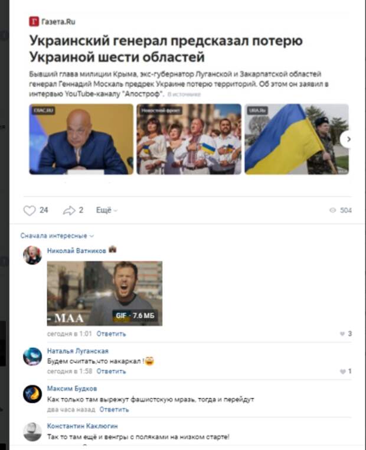Open the crowd in embroidered shirts photo

coord(189,139)
